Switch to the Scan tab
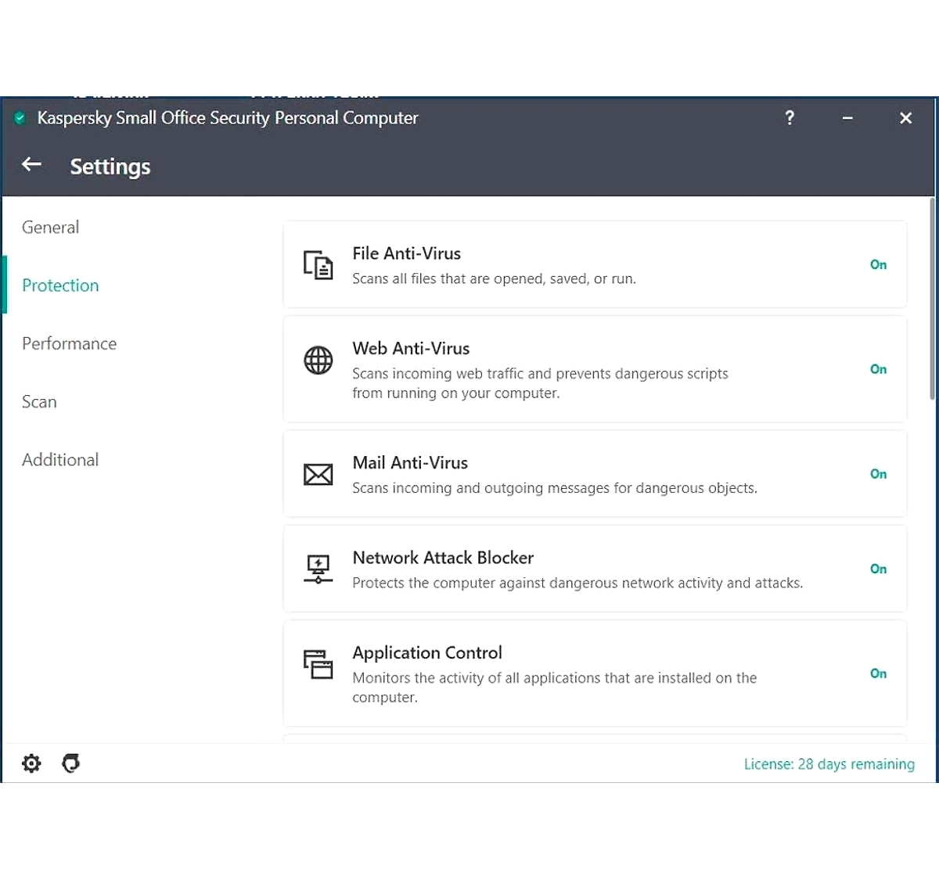The width and height of the screenshot is (939, 880). [39, 402]
